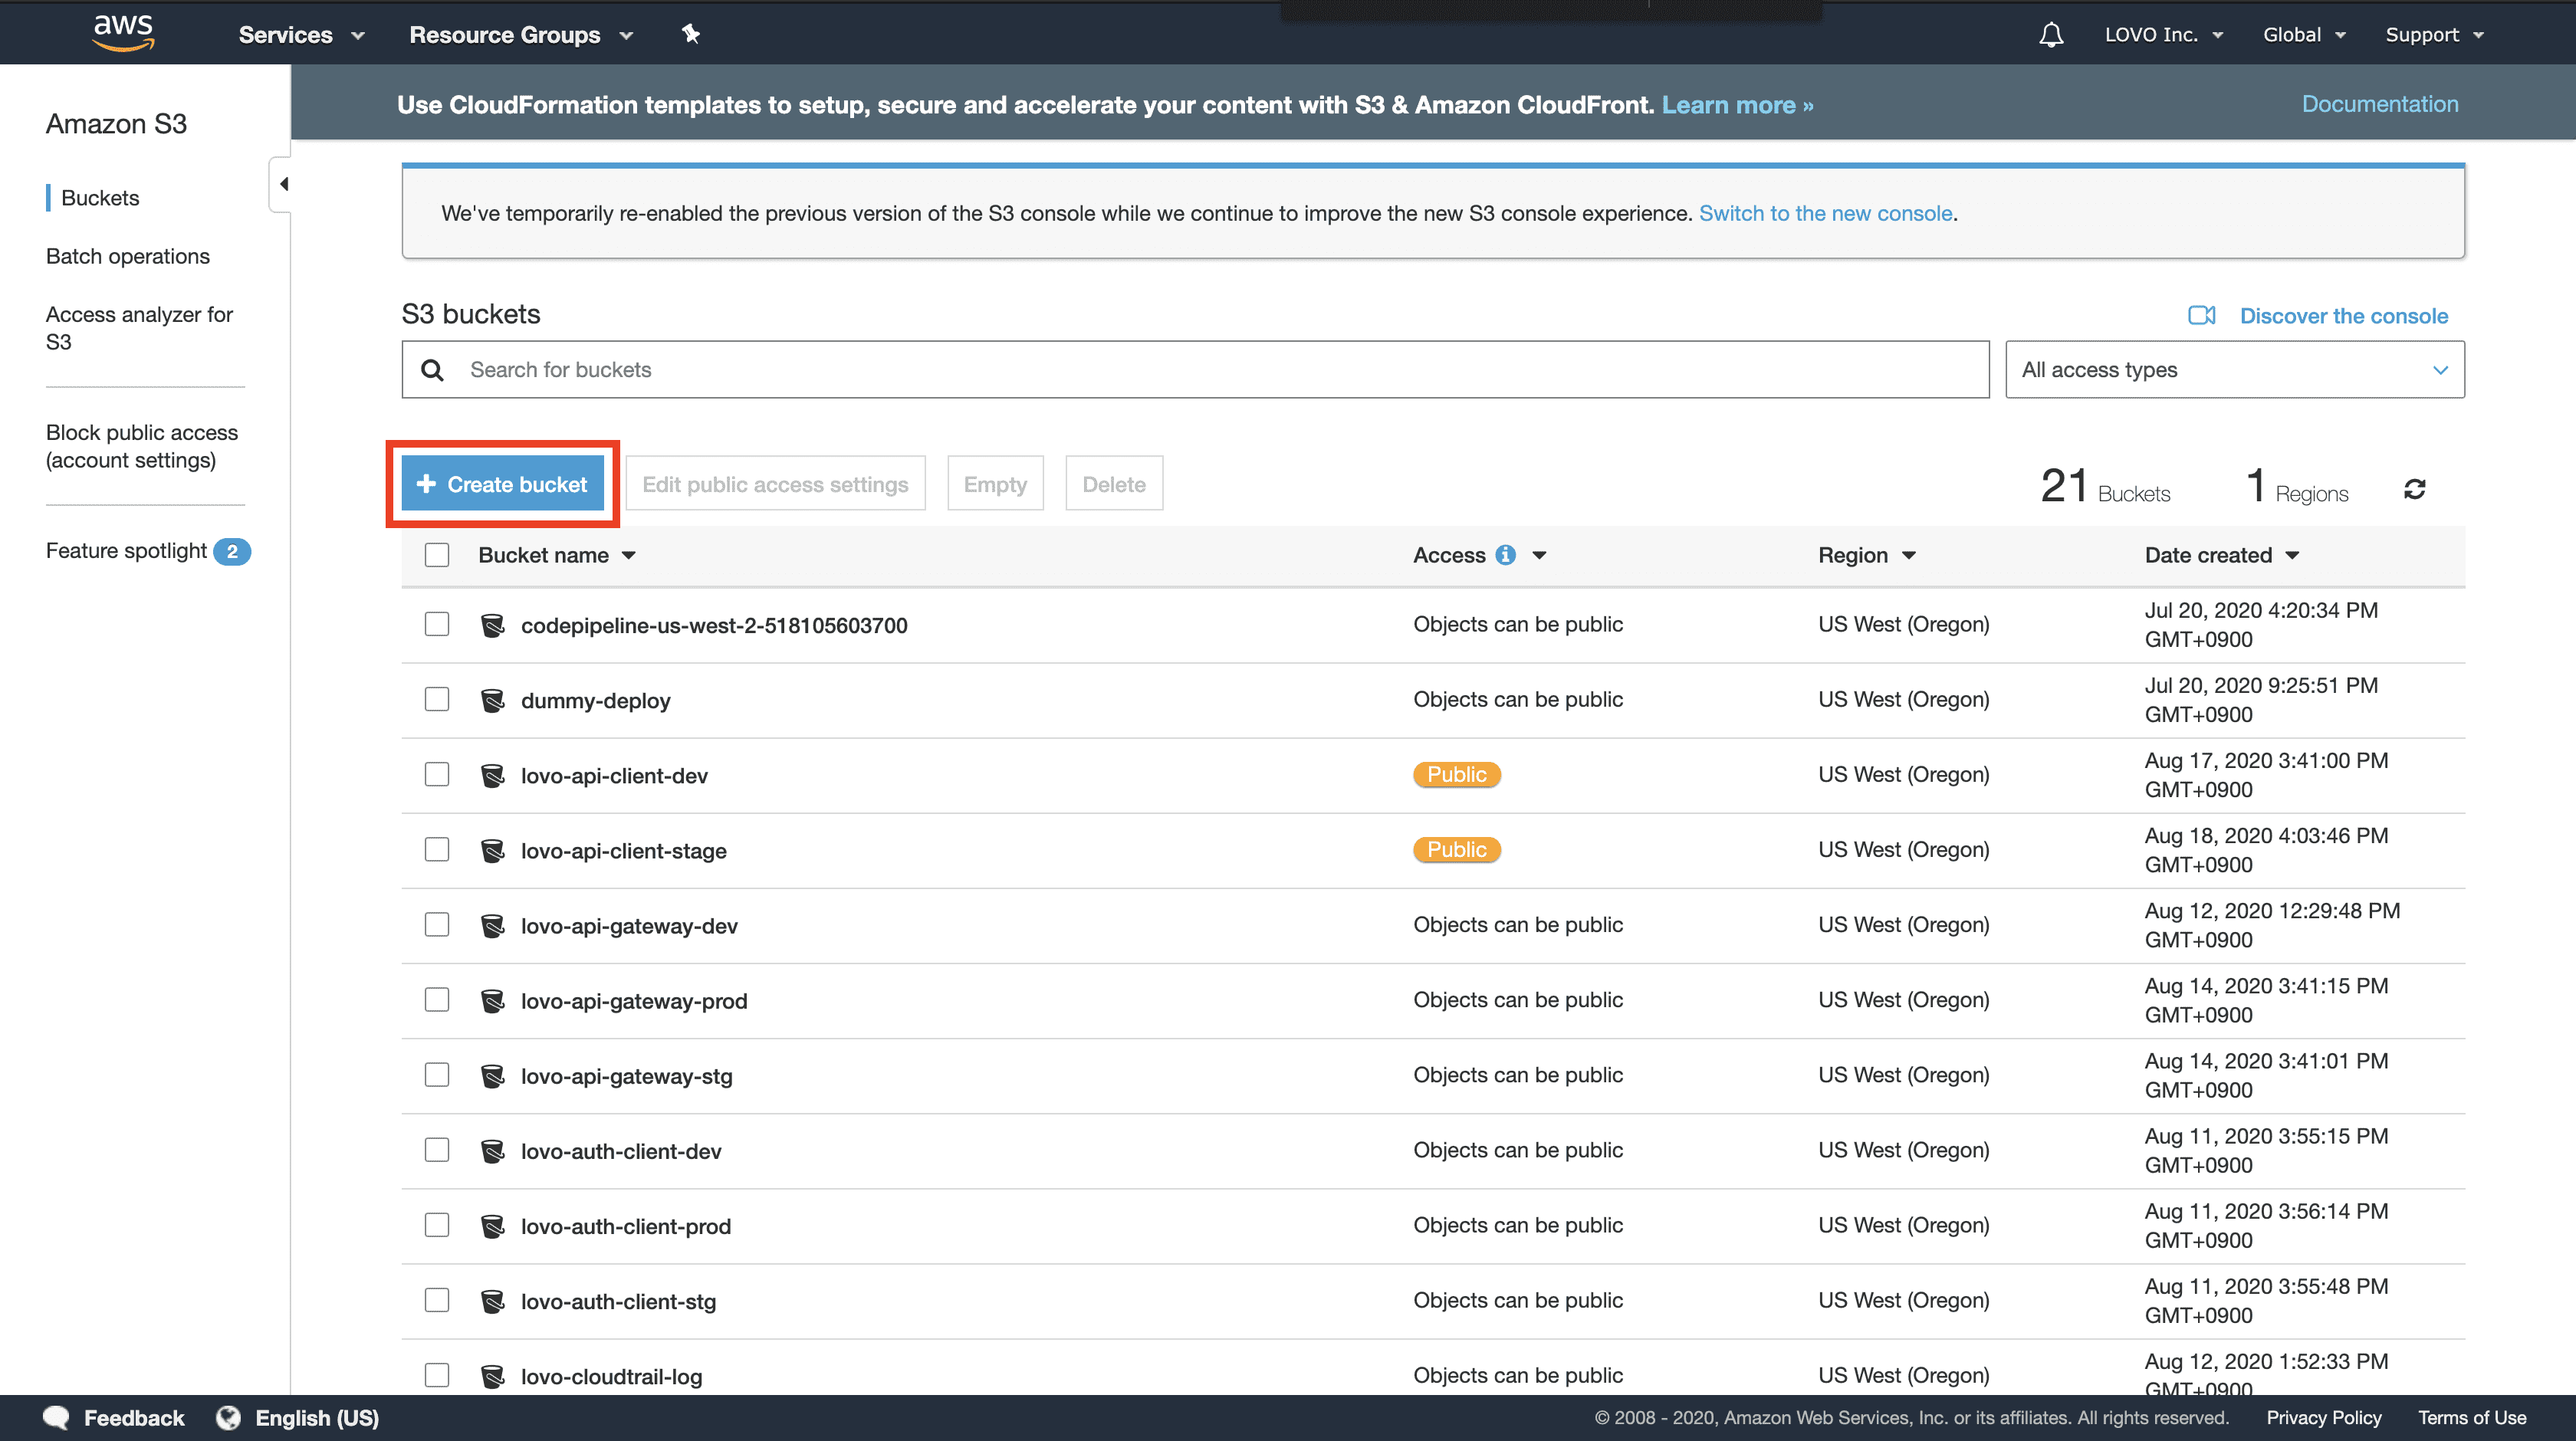This screenshot has width=2576, height=1441.
Task: Click bucket icon for lovo-cloudtrail-log
Action: [x=492, y=1376]
